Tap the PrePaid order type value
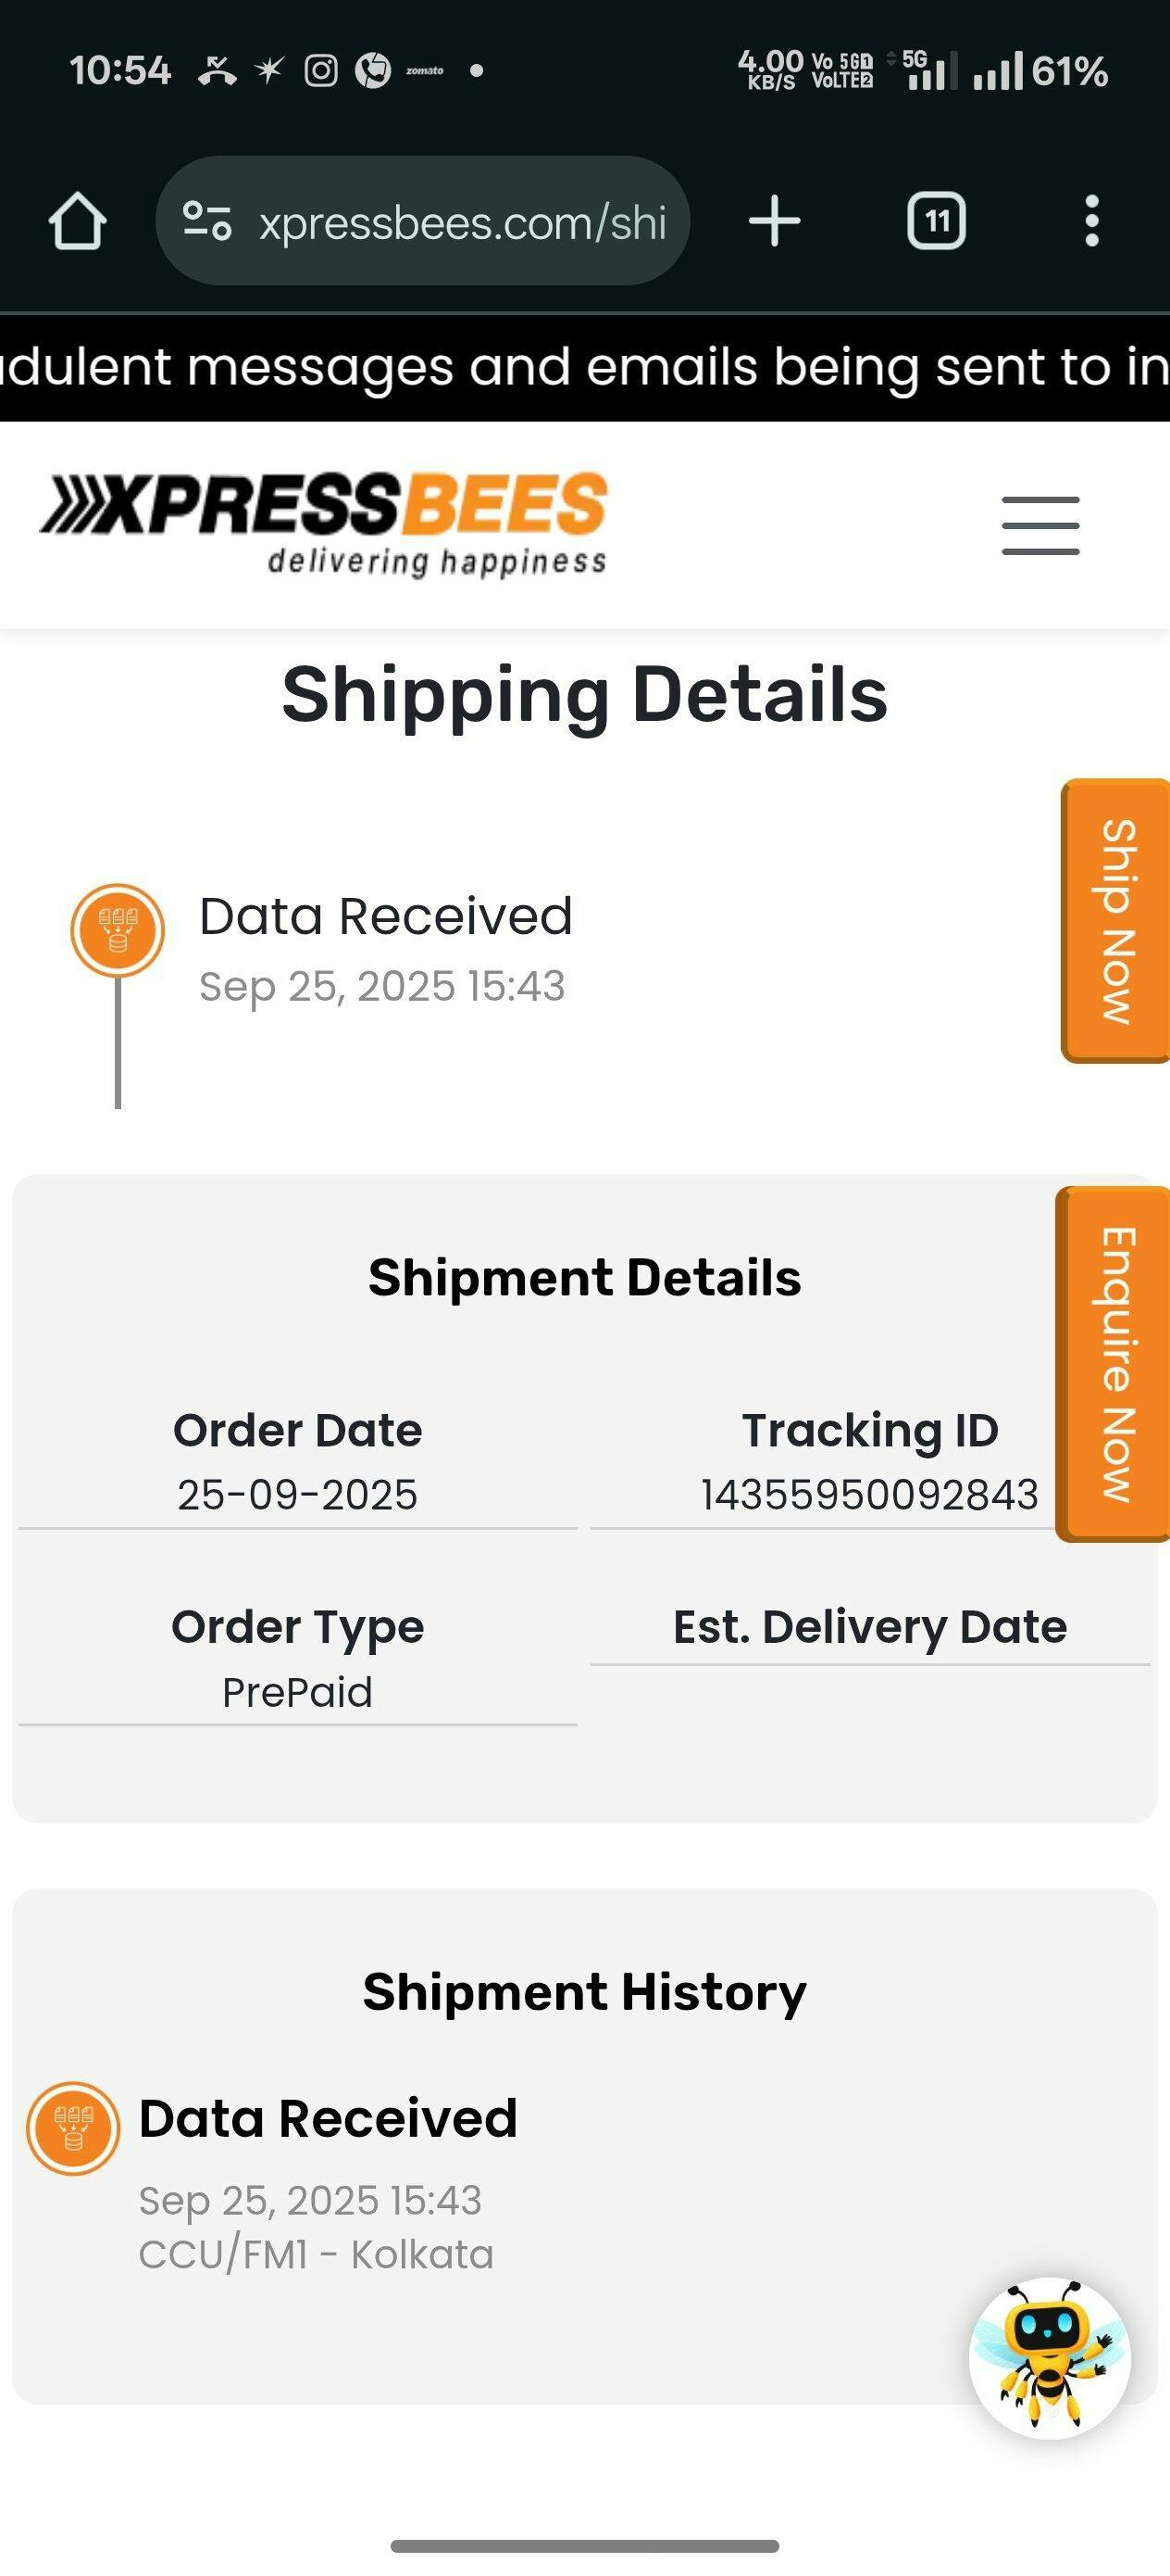 298,1692
